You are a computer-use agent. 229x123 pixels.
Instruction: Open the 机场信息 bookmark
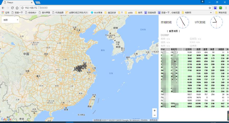[58, 13]
